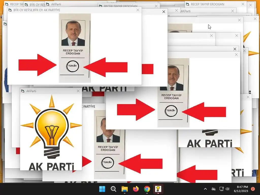This screenshot has height=195, width=260.
Task: Select the light bulb app in taskbar
Action: 158,189
